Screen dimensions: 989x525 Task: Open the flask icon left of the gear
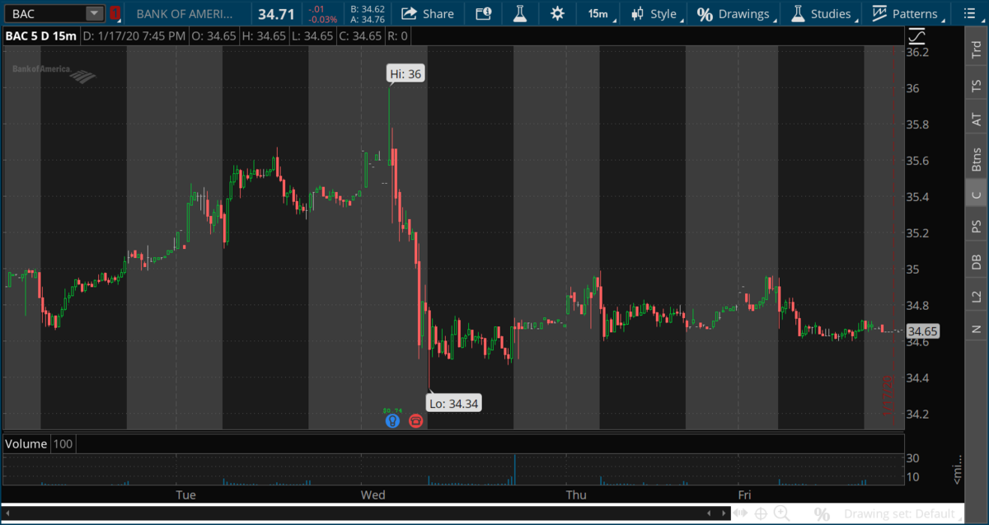click(x=519, y=13)
